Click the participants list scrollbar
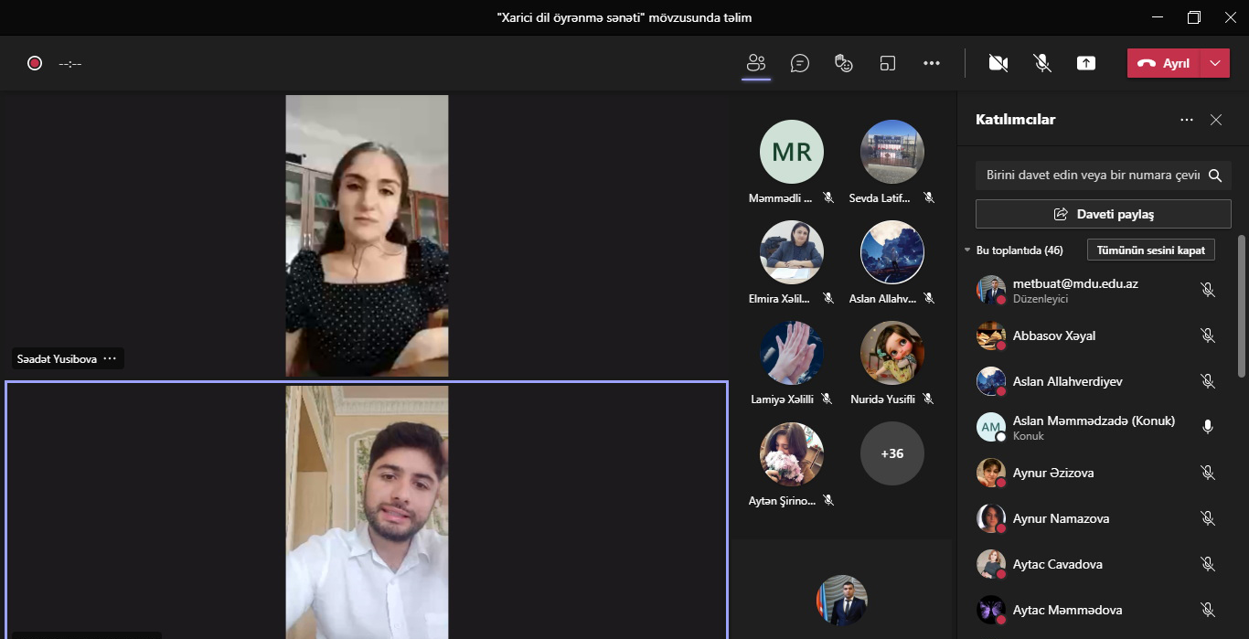 point(1241,306)
